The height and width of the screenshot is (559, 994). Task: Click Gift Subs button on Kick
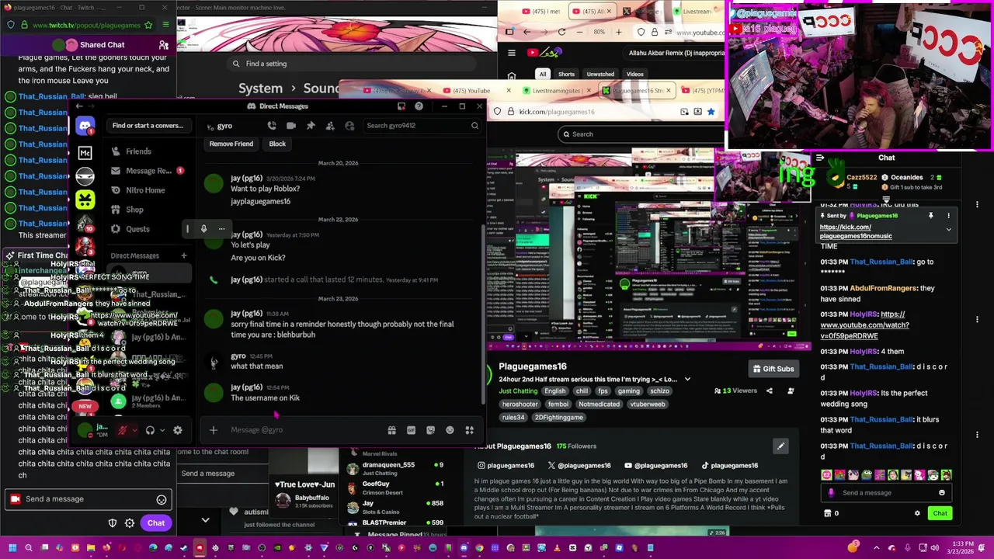pos(773,369)
